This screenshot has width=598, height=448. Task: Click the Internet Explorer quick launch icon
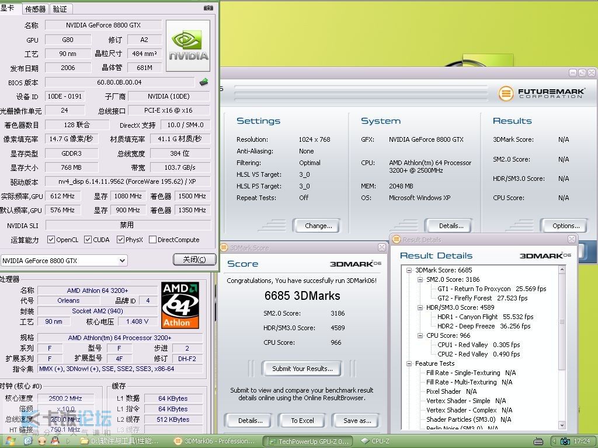pyautogui.click(x=28, y=441)
